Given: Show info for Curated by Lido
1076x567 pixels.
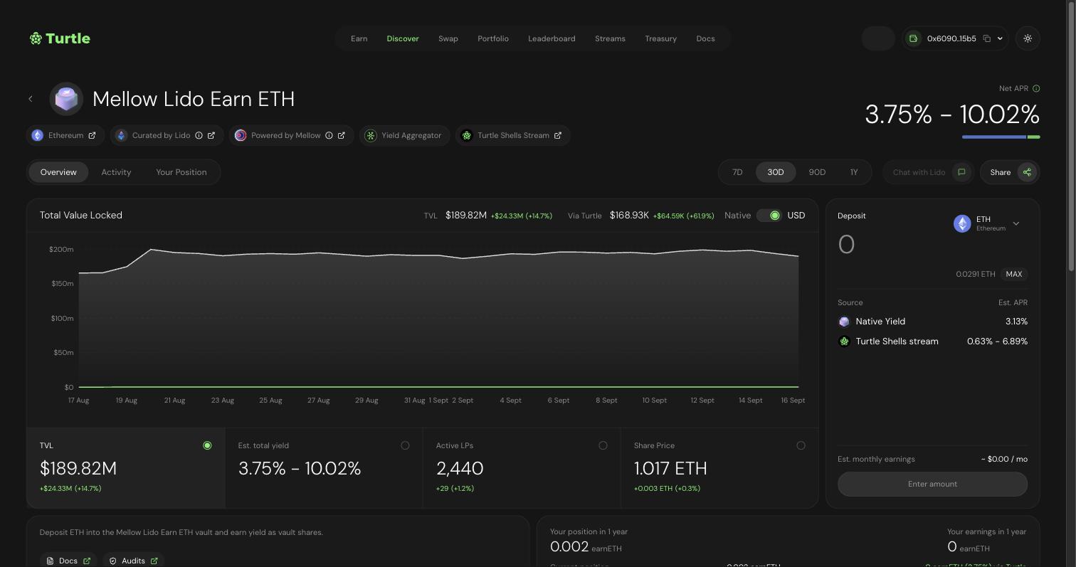Looking at the screenshot, I should point(199,135).
